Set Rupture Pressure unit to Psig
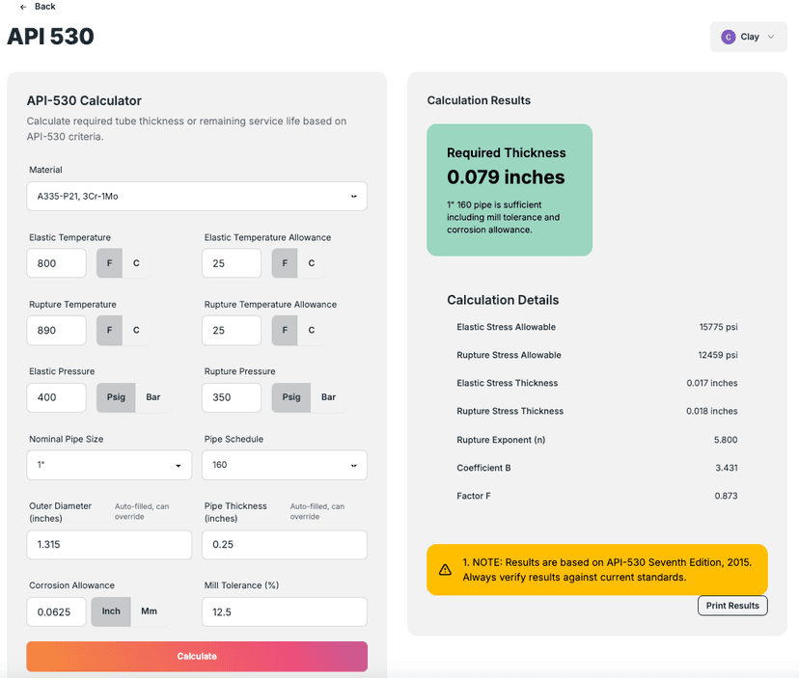 (x=291, y=397)
